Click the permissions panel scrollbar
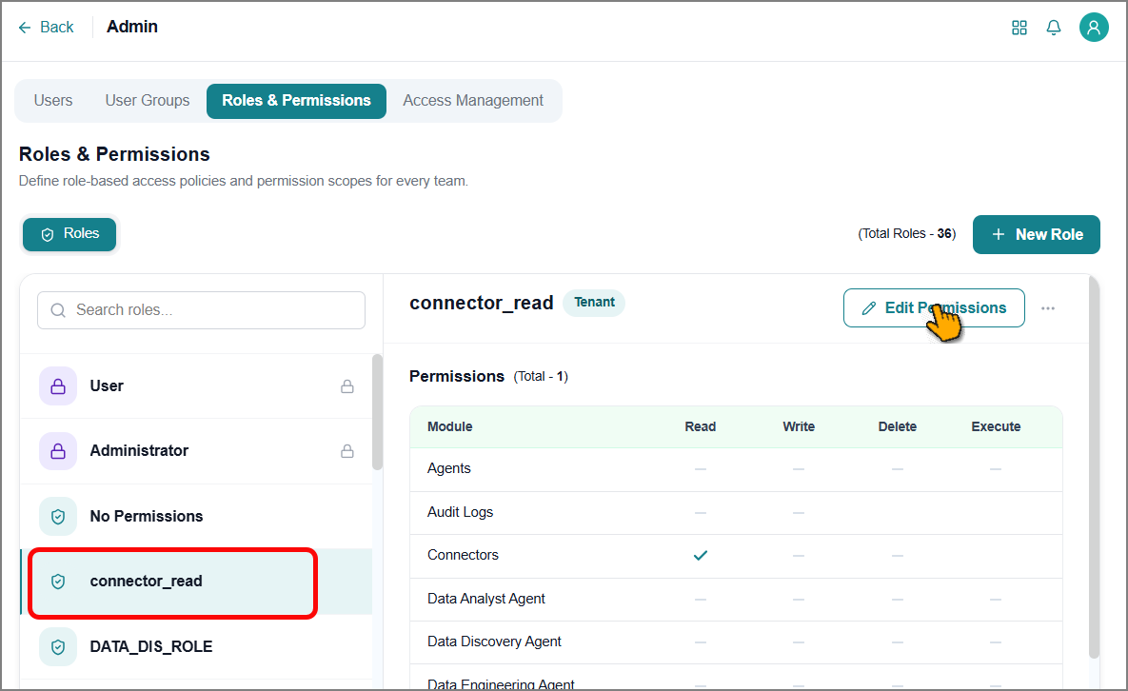 pos(1094,466)
